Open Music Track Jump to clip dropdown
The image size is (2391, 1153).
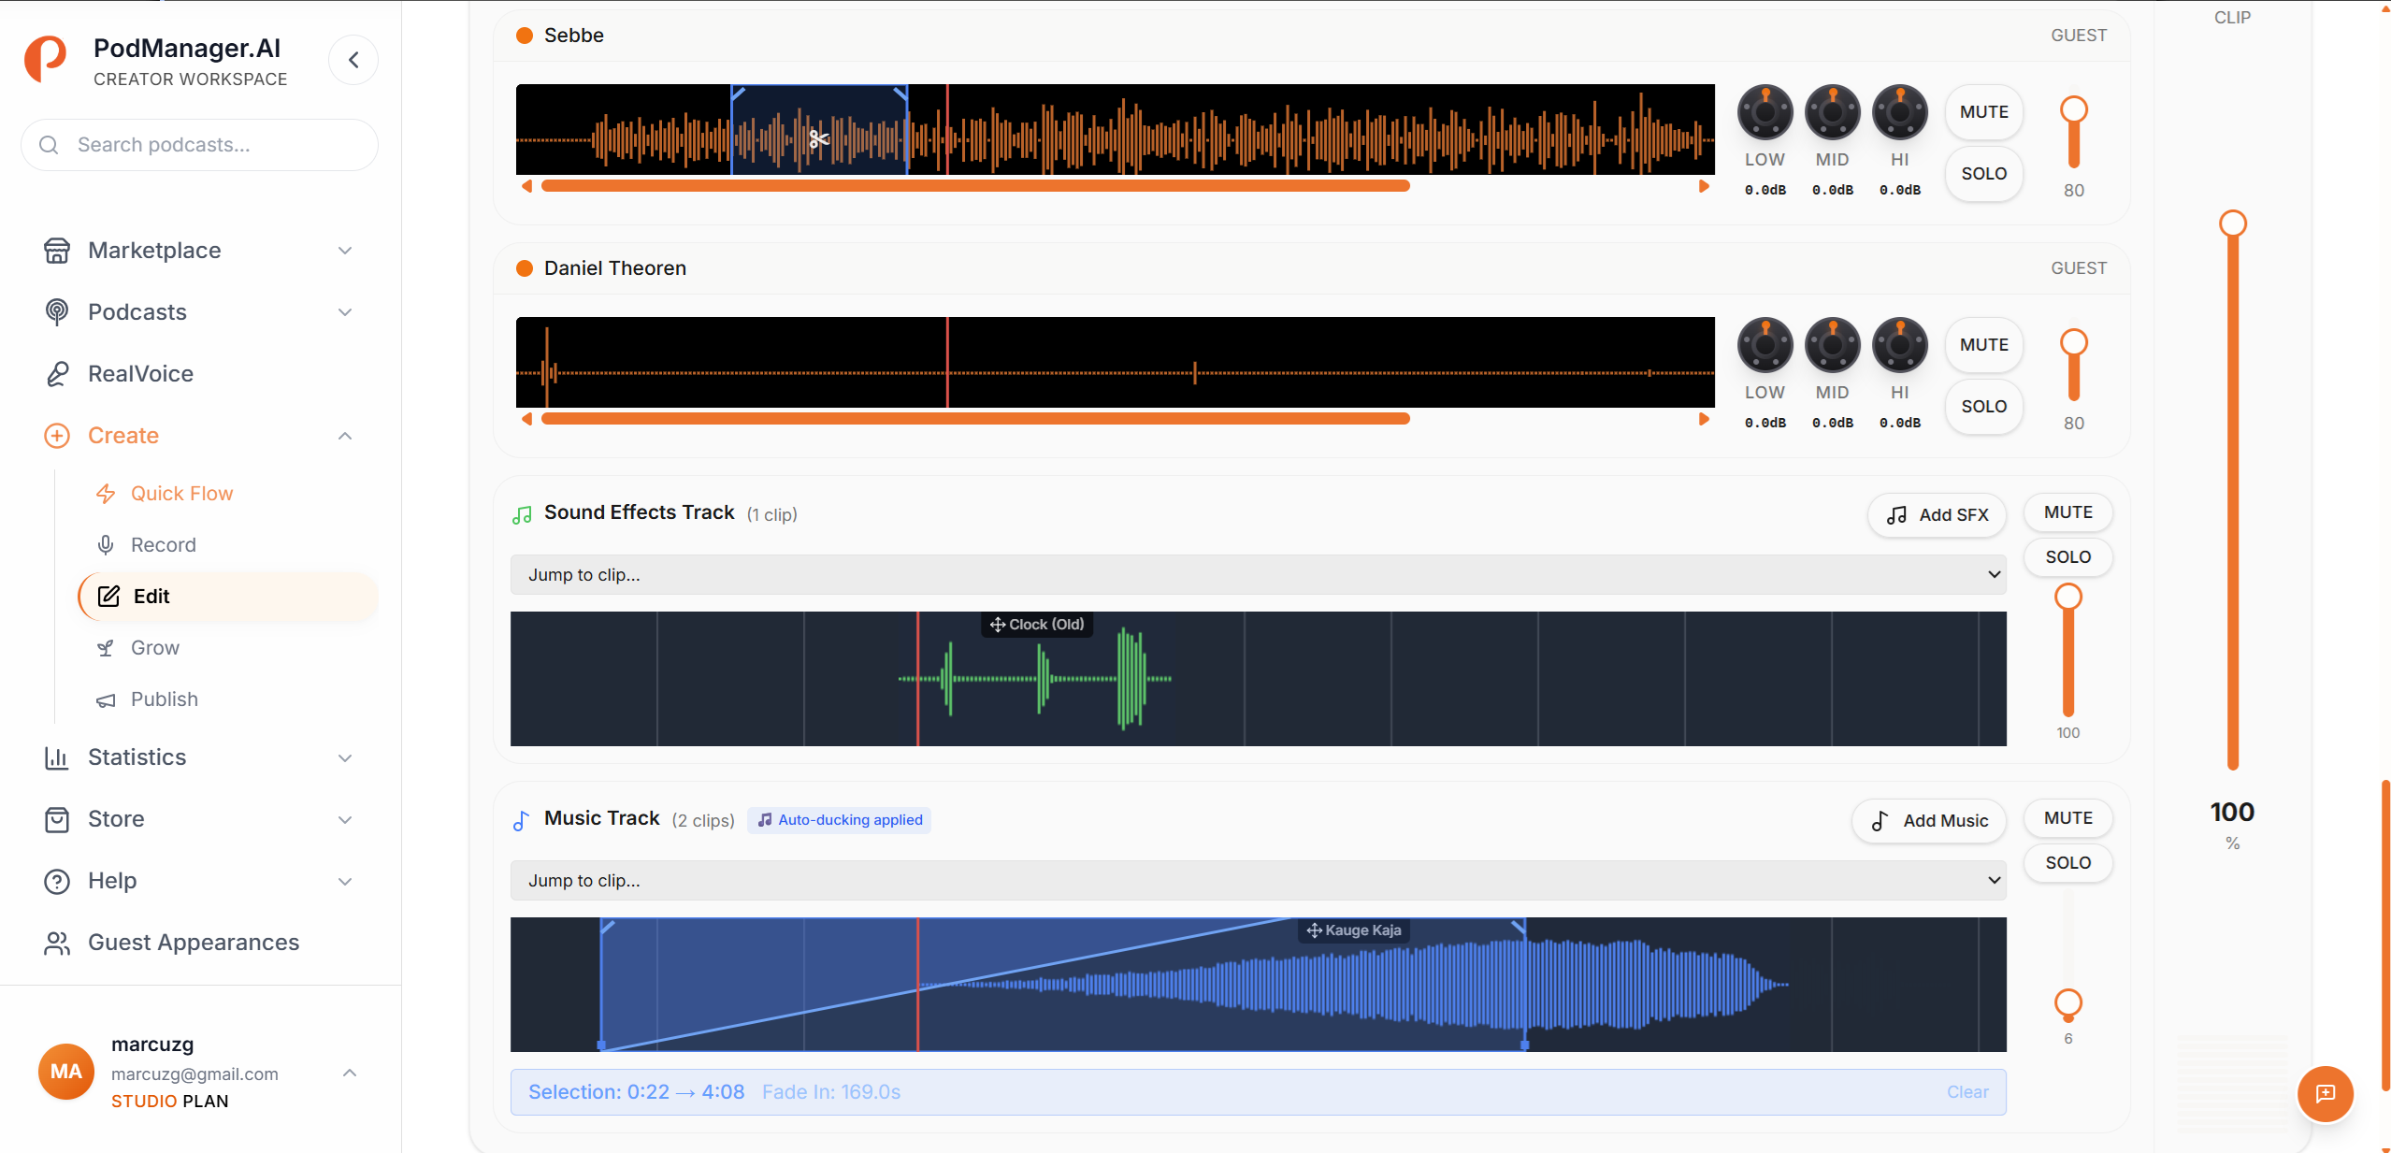click(x=1258, y=881)
